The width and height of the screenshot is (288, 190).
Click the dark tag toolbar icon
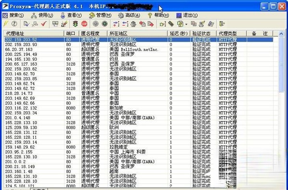pos(171,24)
